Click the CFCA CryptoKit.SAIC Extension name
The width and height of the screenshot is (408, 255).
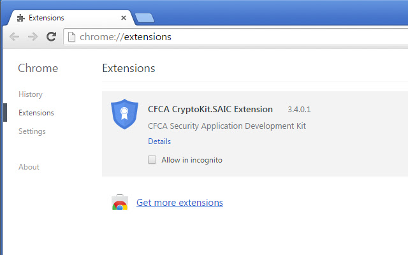210,109
